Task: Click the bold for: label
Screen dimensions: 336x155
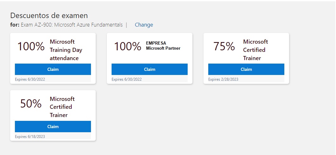Action: pyautogui.click(x=15, y=25)
